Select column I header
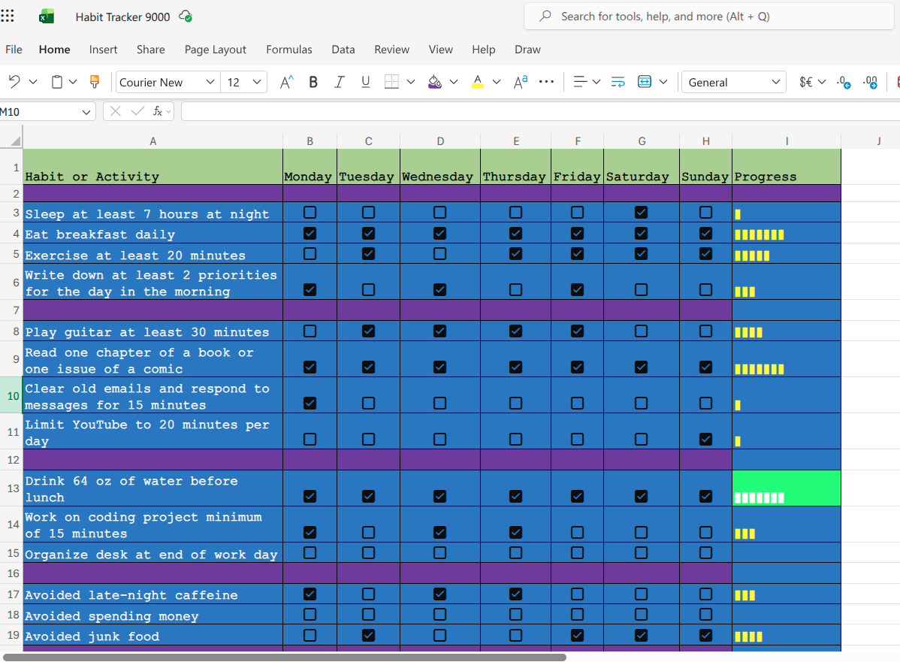The image size is (900, 662). [787, 141]
